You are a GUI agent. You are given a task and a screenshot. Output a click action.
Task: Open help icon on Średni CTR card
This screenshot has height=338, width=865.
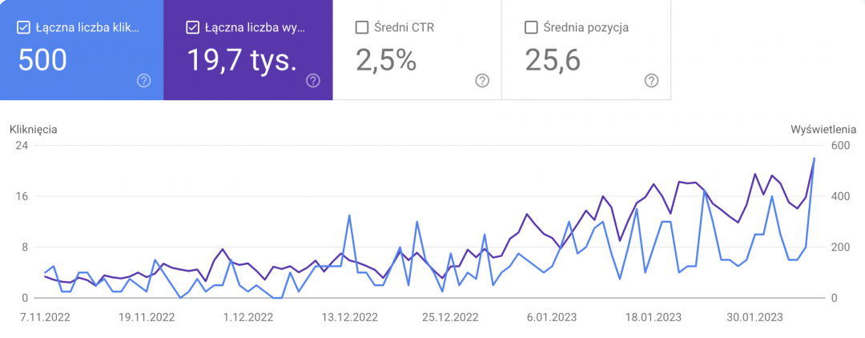click(x=482, y=80)
